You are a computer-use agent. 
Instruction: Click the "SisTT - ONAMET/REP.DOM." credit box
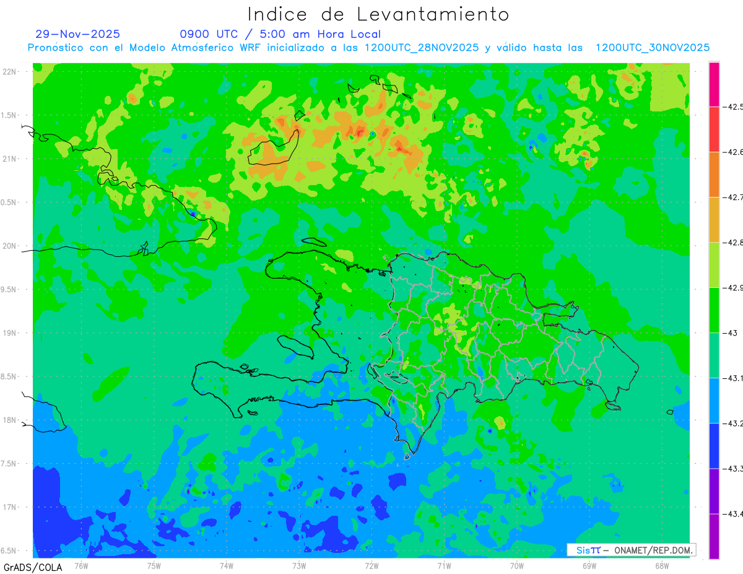631,550
